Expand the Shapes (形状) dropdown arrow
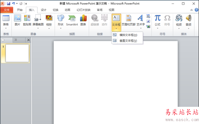Viewport: 199px width, 124px height. pos(61,28)
